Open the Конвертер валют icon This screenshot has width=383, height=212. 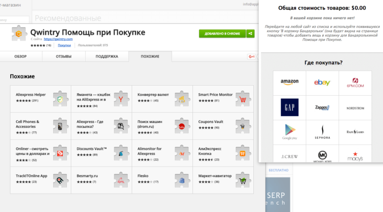(x=182, y=99)
